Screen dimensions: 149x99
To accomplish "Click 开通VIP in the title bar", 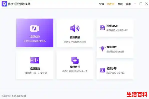I will point(111,4).
